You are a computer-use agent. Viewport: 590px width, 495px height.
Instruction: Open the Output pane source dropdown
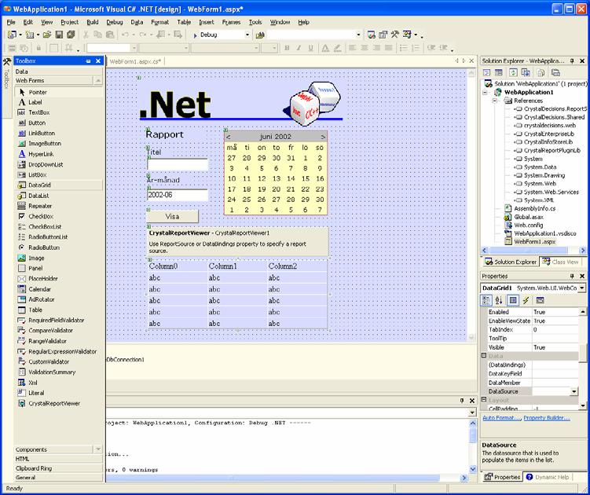(x=473, y=412)
